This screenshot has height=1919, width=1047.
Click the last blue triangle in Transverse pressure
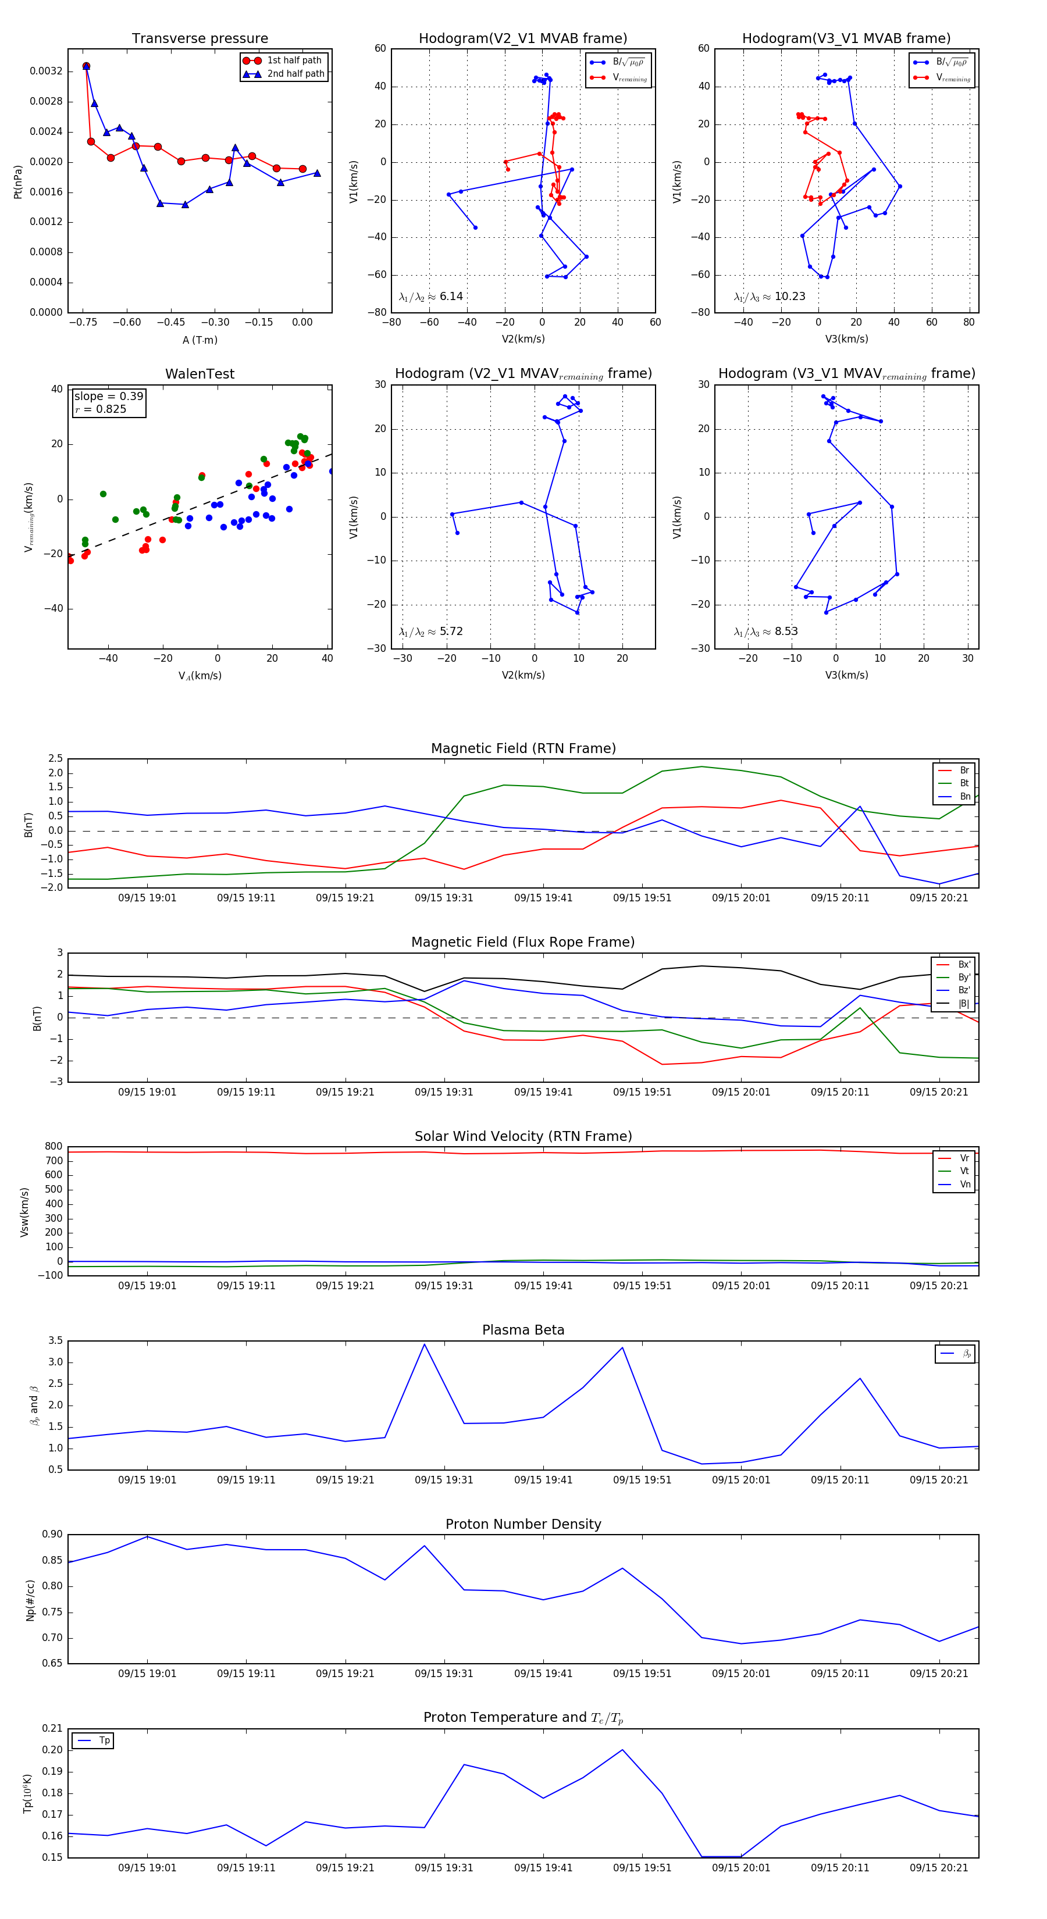click(316, 173)
